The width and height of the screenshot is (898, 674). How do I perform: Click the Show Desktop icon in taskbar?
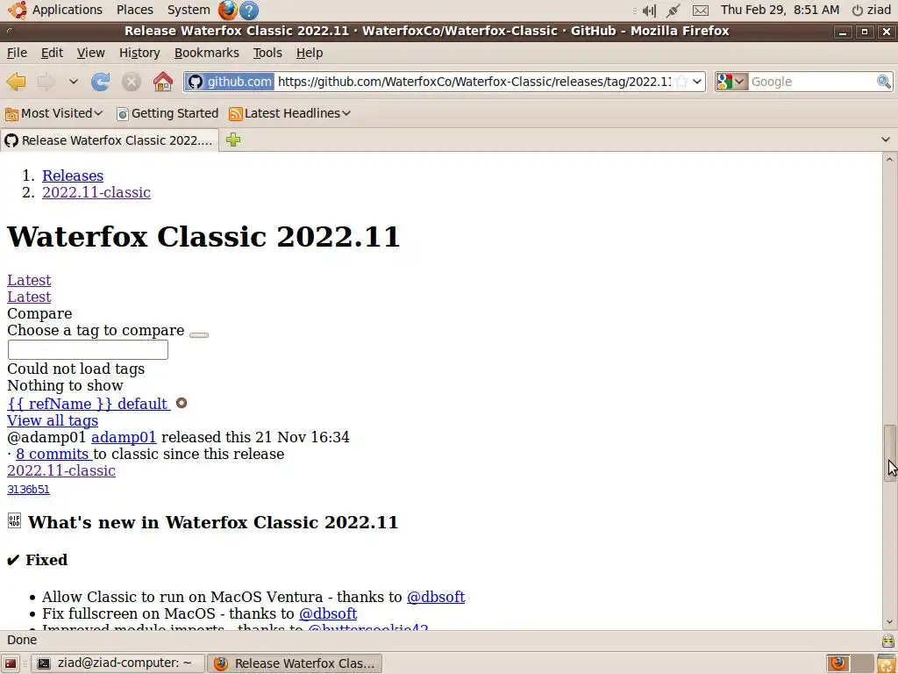11,663
